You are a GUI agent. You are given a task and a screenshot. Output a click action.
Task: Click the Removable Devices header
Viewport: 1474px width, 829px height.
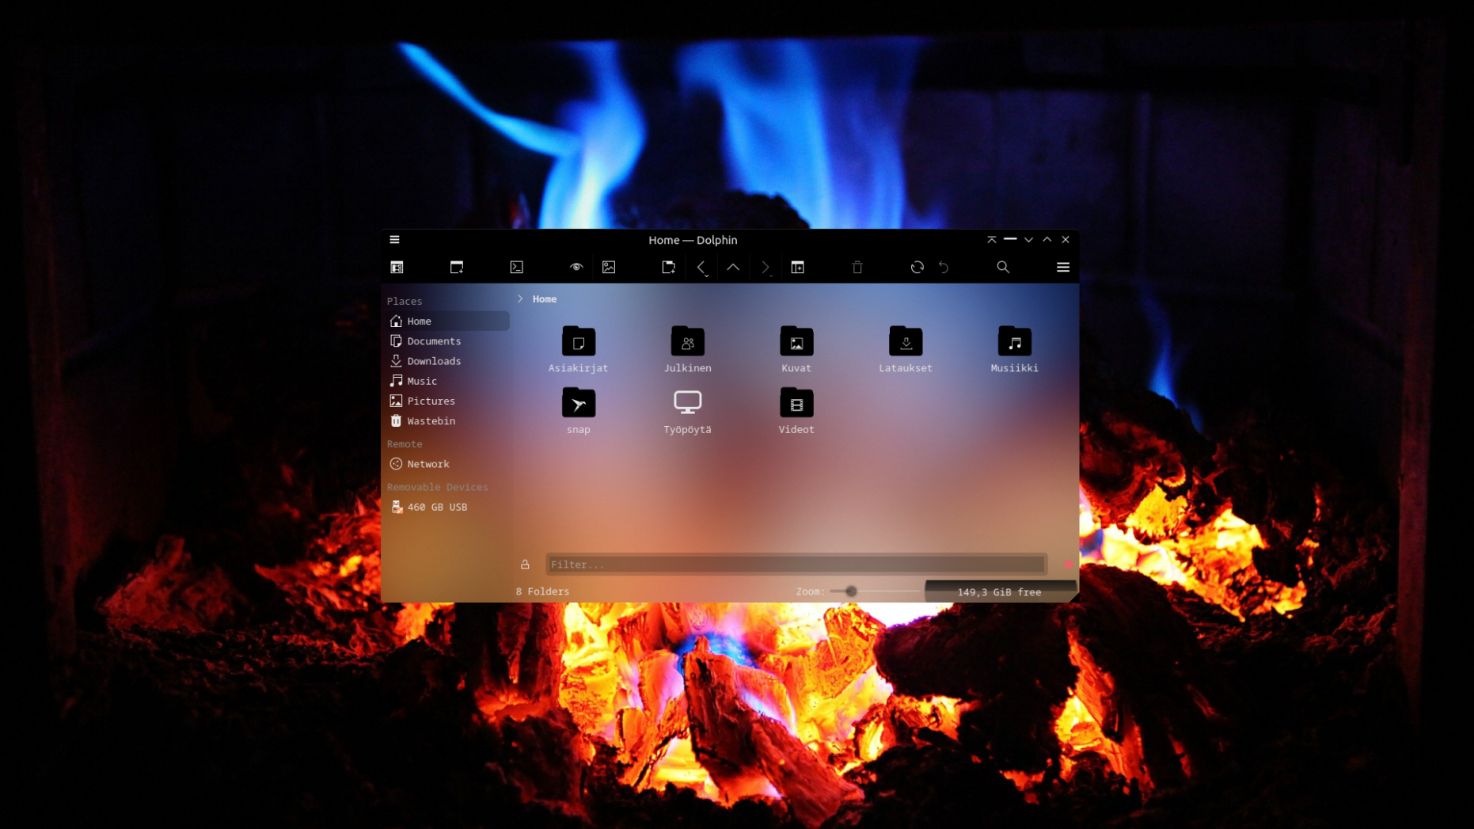pos(438,487)
